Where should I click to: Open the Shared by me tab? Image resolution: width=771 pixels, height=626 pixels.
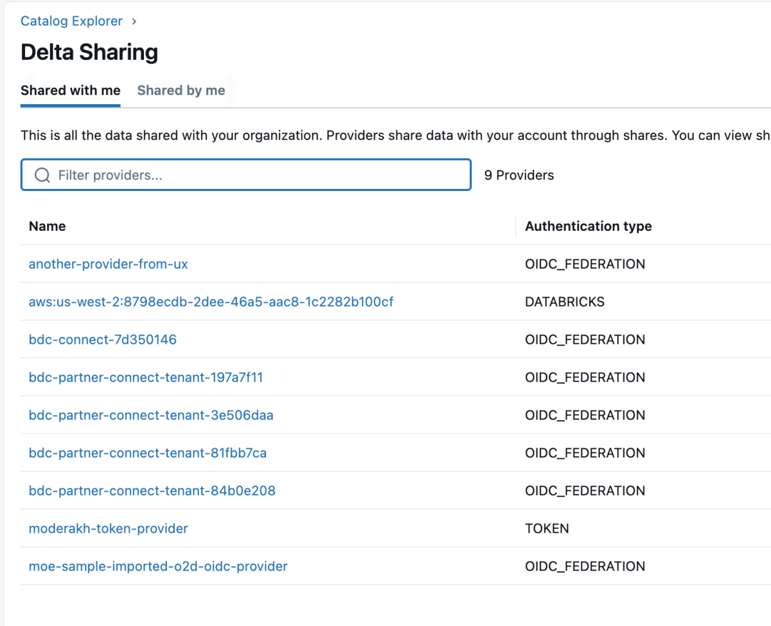181,91
